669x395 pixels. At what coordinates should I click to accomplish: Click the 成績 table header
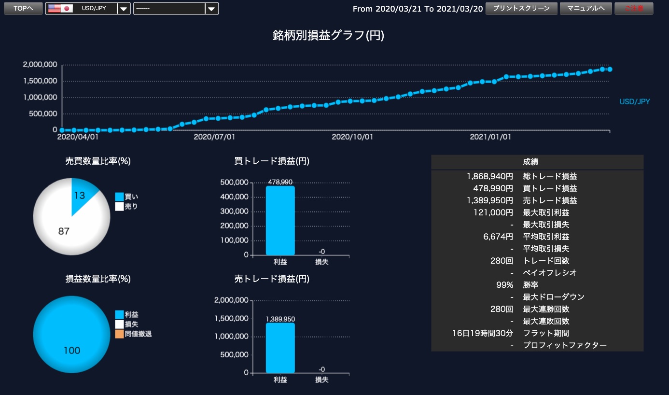[x=537, y=162]
